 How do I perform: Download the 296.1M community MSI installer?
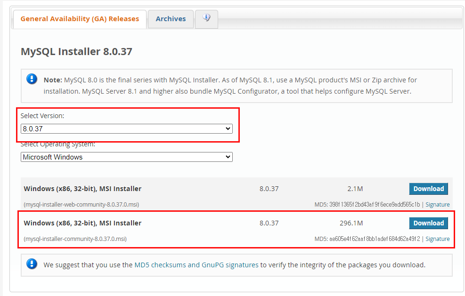pos(429,223)
